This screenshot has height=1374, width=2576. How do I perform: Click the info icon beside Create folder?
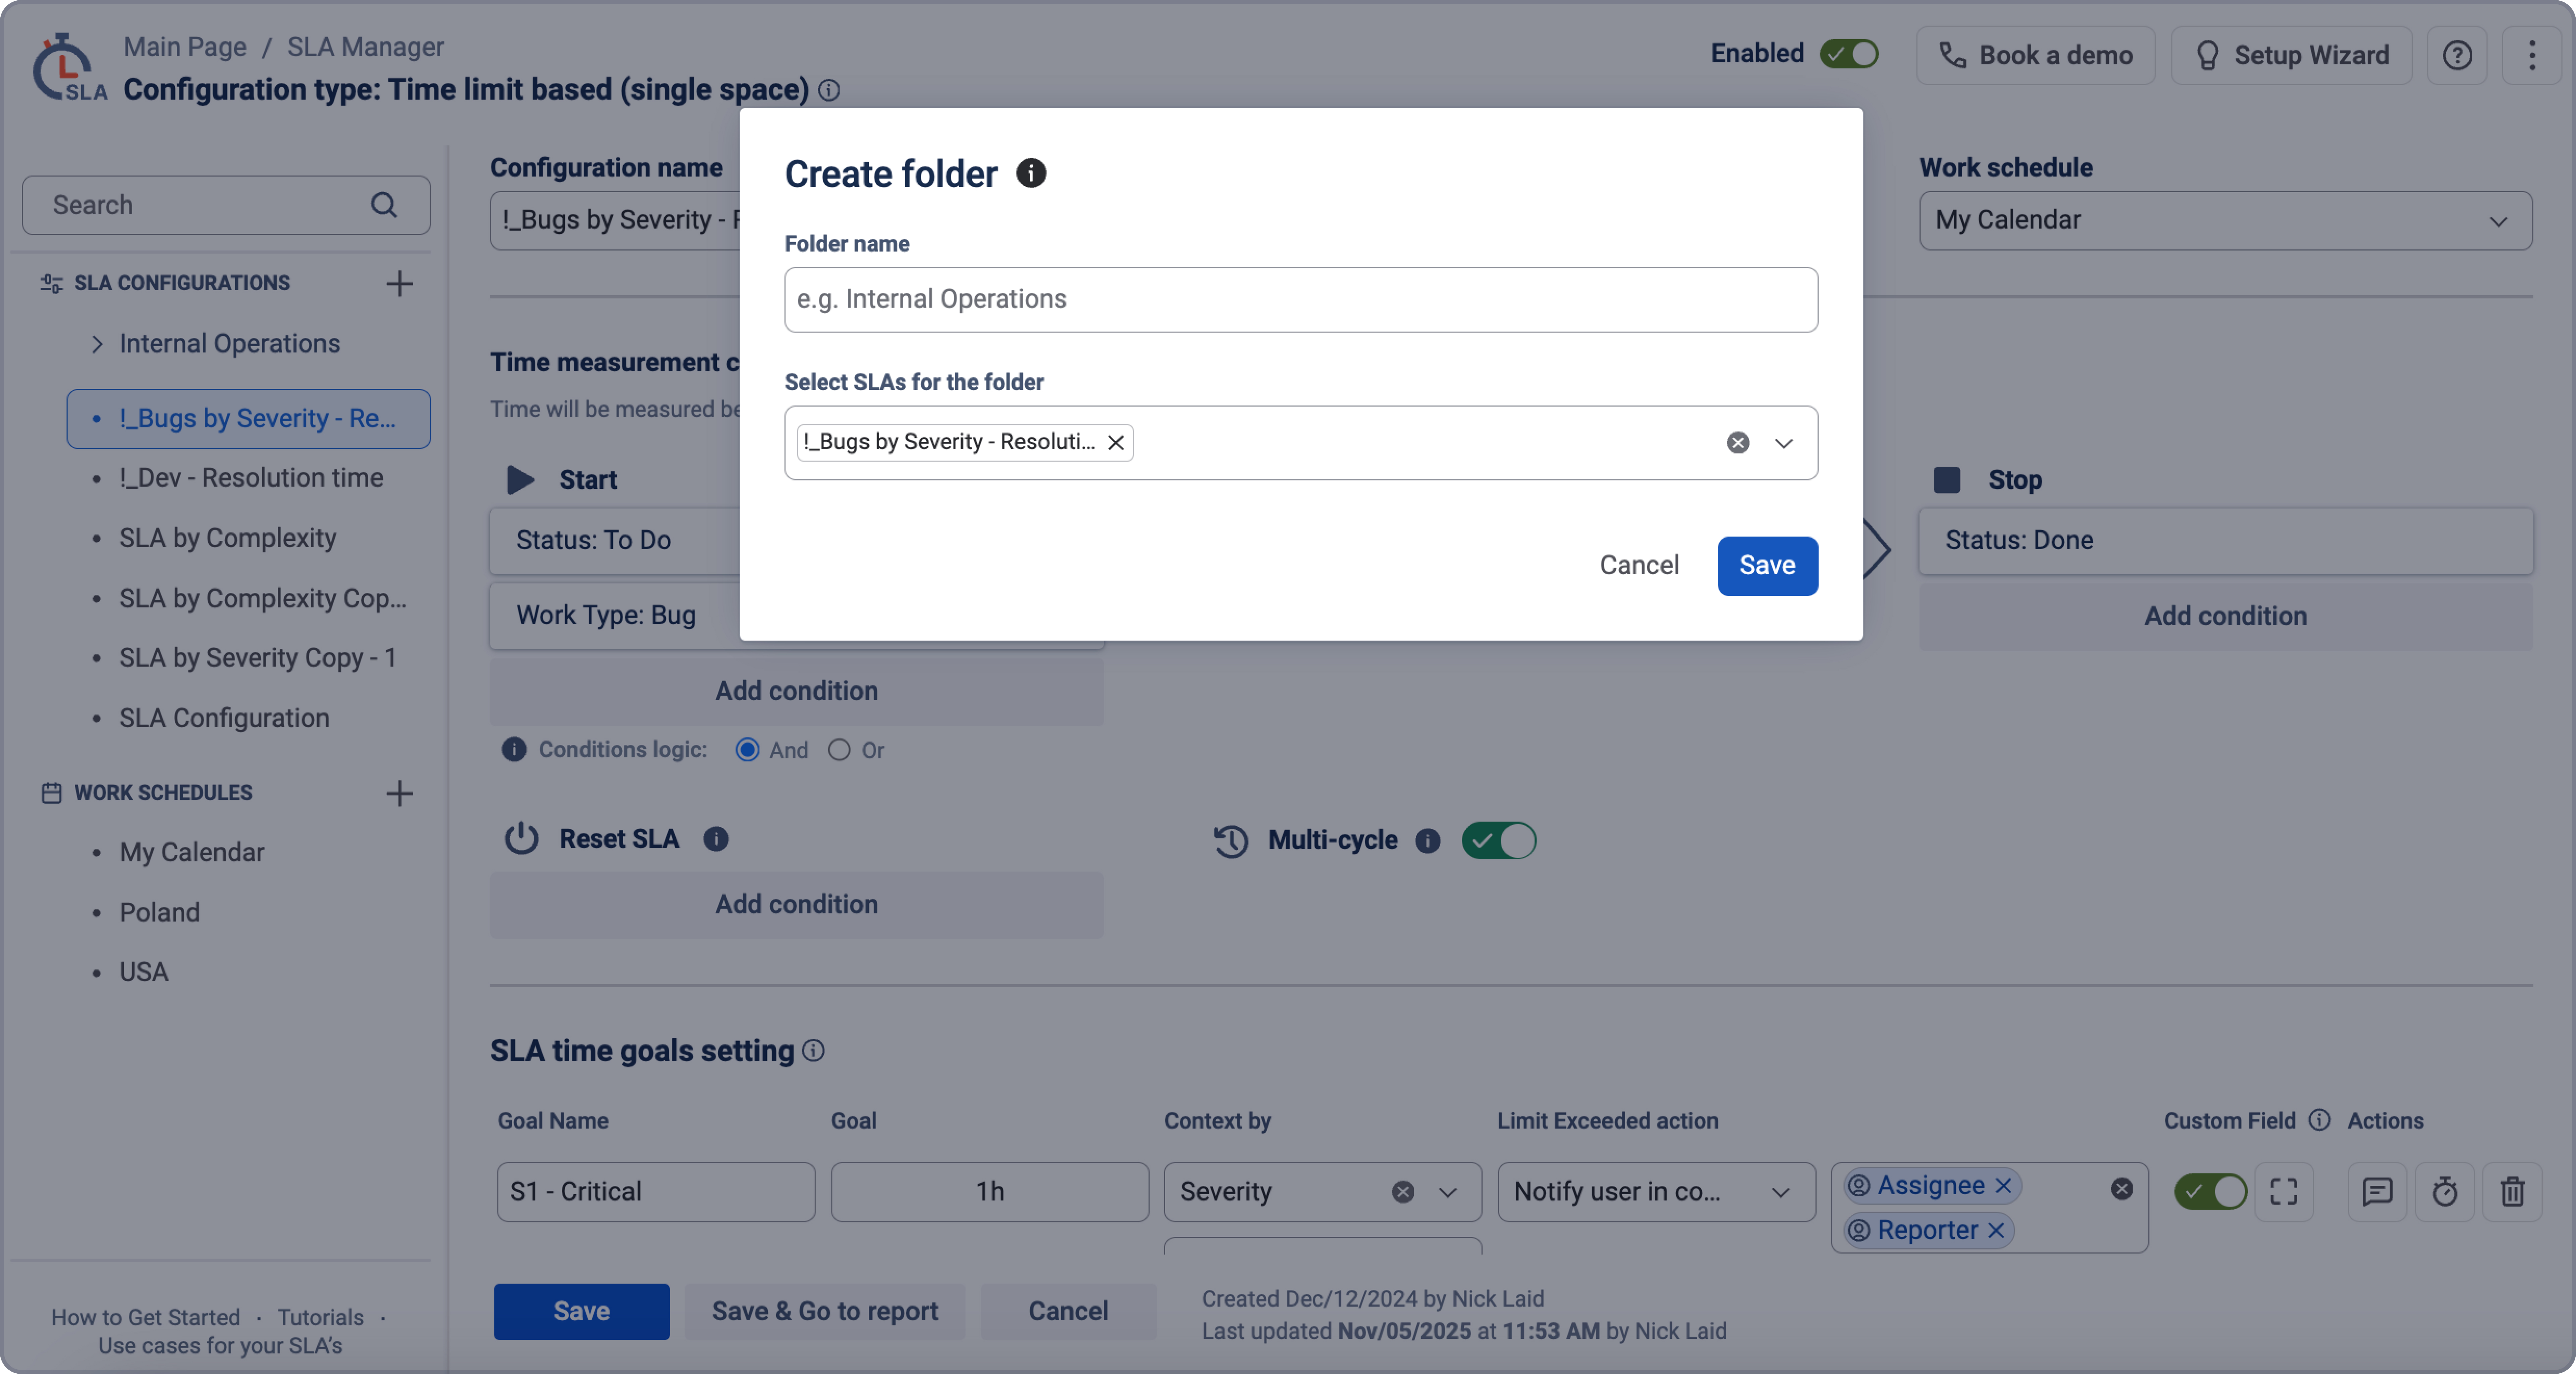pyautogui.click(x=1031, y=173)
